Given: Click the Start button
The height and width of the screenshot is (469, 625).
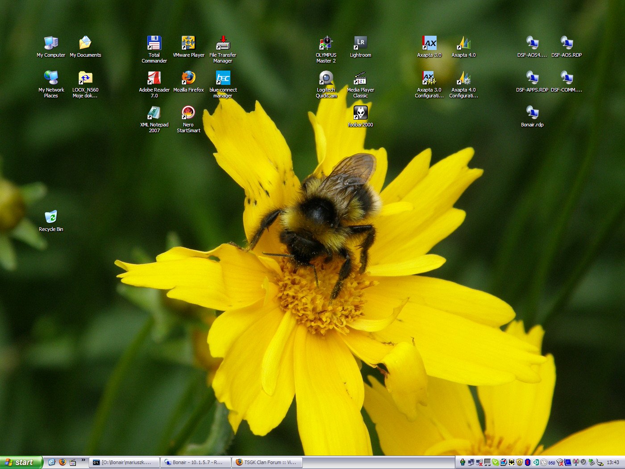Looking at the screenshot, I should coord(21,462).
